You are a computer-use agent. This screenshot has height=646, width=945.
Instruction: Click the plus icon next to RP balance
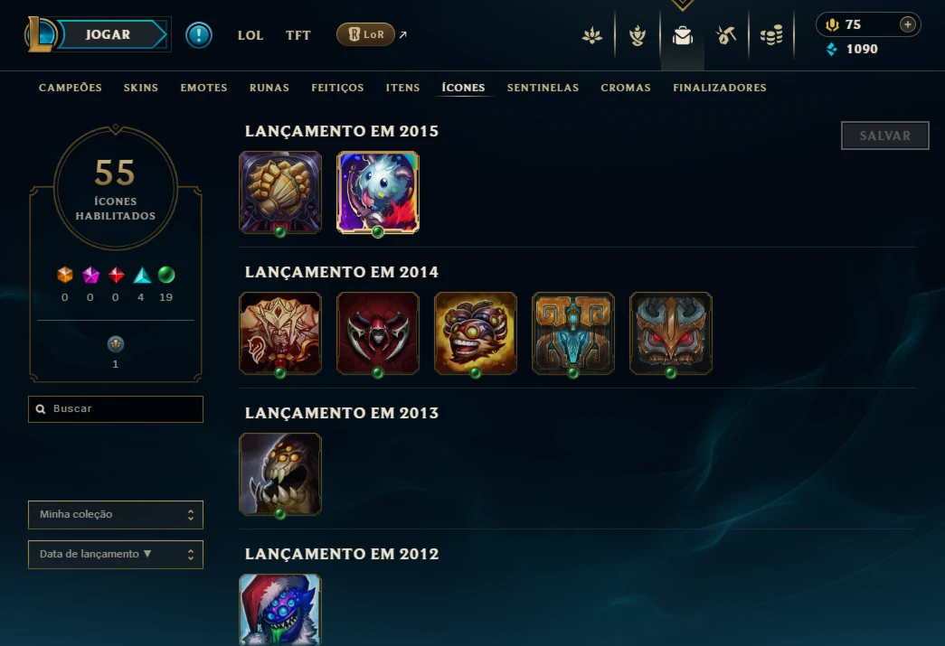click(908, 24)
